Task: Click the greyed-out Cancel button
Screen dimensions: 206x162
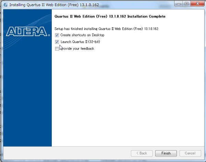Action: (x=190, y=153)
